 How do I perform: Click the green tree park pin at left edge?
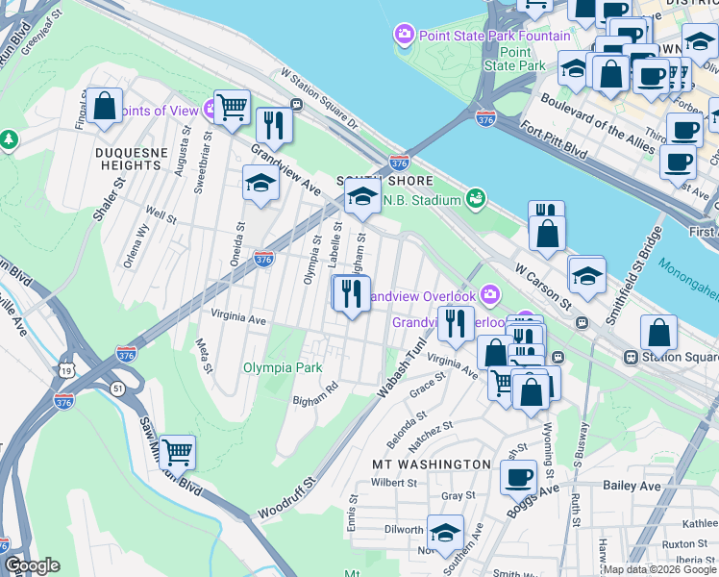point(9,139)
